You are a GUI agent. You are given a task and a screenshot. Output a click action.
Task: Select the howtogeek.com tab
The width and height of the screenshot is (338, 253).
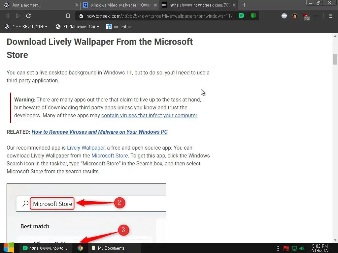coord(198,5)
